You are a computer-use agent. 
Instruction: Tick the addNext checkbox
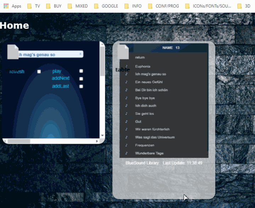81,79
